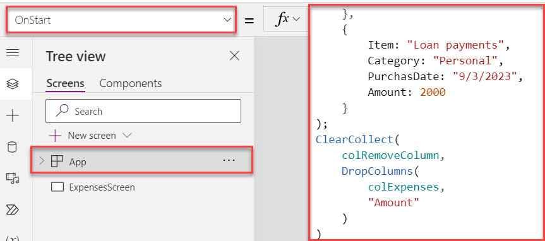Click the "9/3/2023" date value

coord(484,76)
